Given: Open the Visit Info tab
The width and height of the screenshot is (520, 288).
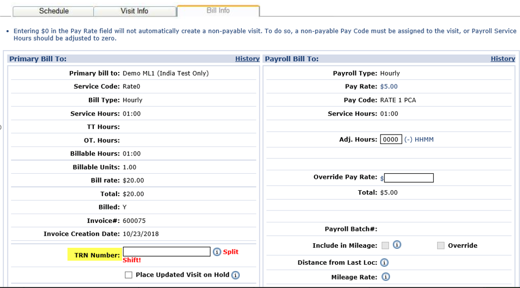Looking at the screenshot, I should pyautogui.click(x=134, y=11).
